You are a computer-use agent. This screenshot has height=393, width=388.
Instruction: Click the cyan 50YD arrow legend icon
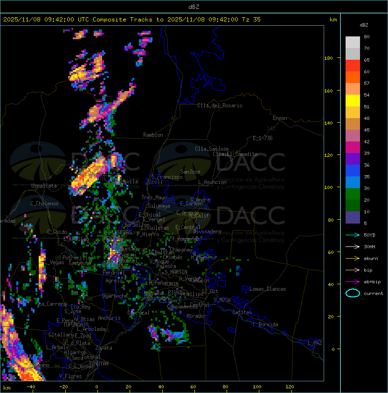[353, 235]
